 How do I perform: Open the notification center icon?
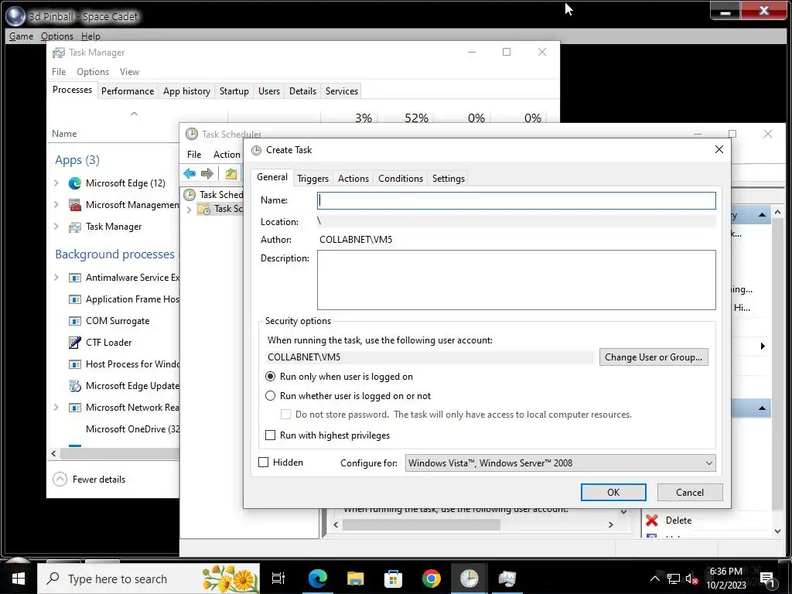coord(767,579)
